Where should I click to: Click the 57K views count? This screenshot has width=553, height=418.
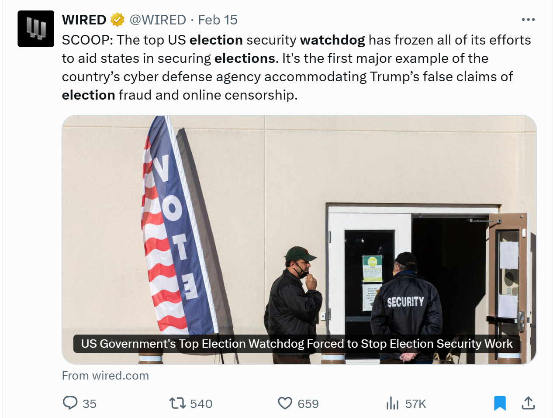point(415,404)
